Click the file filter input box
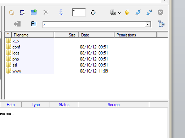The width and height of the screenshot is (185, 138). (79, 12)
